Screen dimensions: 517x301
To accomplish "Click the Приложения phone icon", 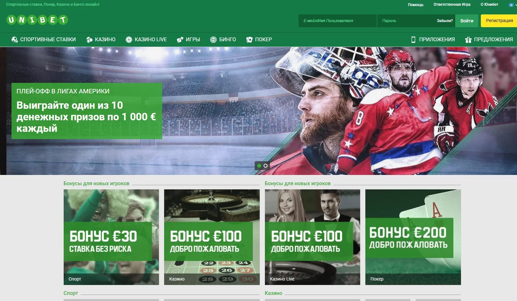I will (413, 40).
